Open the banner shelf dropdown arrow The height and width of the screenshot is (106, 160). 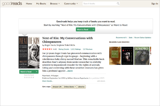(93, 29)
